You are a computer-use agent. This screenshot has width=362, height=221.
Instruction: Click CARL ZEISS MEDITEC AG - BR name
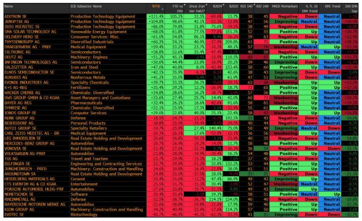[32, 133]
